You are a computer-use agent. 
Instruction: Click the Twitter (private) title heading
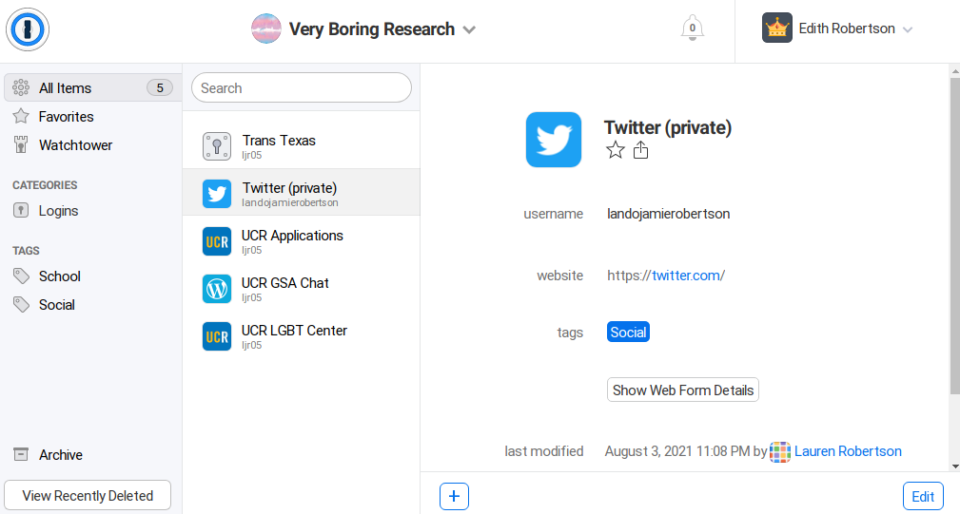click(x=667, y=127)
